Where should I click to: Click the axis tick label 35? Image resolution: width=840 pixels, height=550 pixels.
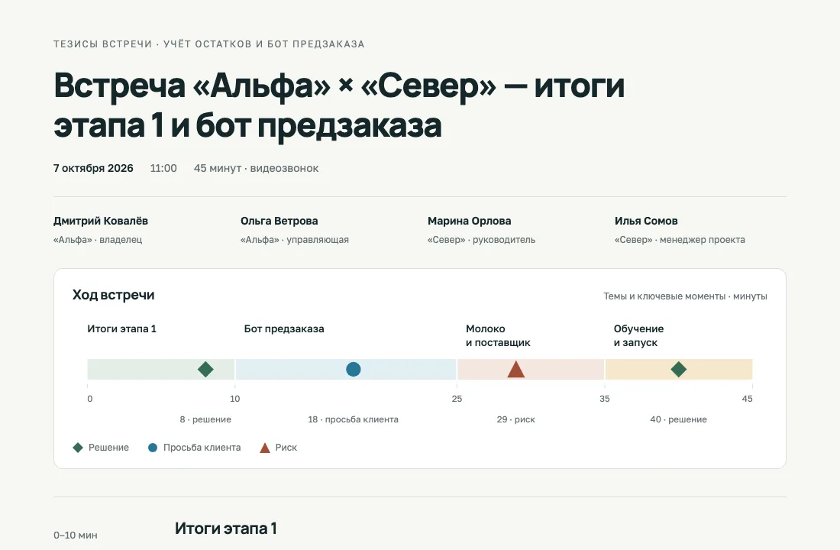click(x=605, y=399)
